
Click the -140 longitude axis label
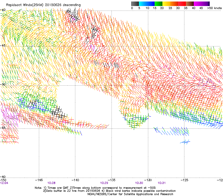point(75,180)
